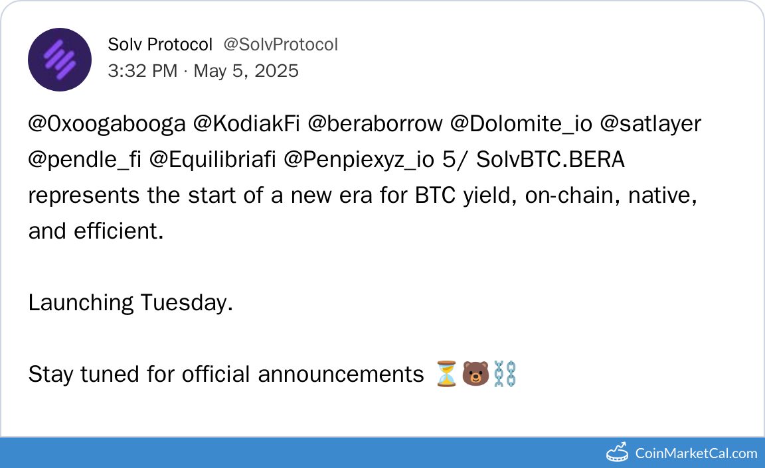Click the @SolvProtocol handle
The height and width of the screenshot is (468, 765).
(x=280, y=44)
